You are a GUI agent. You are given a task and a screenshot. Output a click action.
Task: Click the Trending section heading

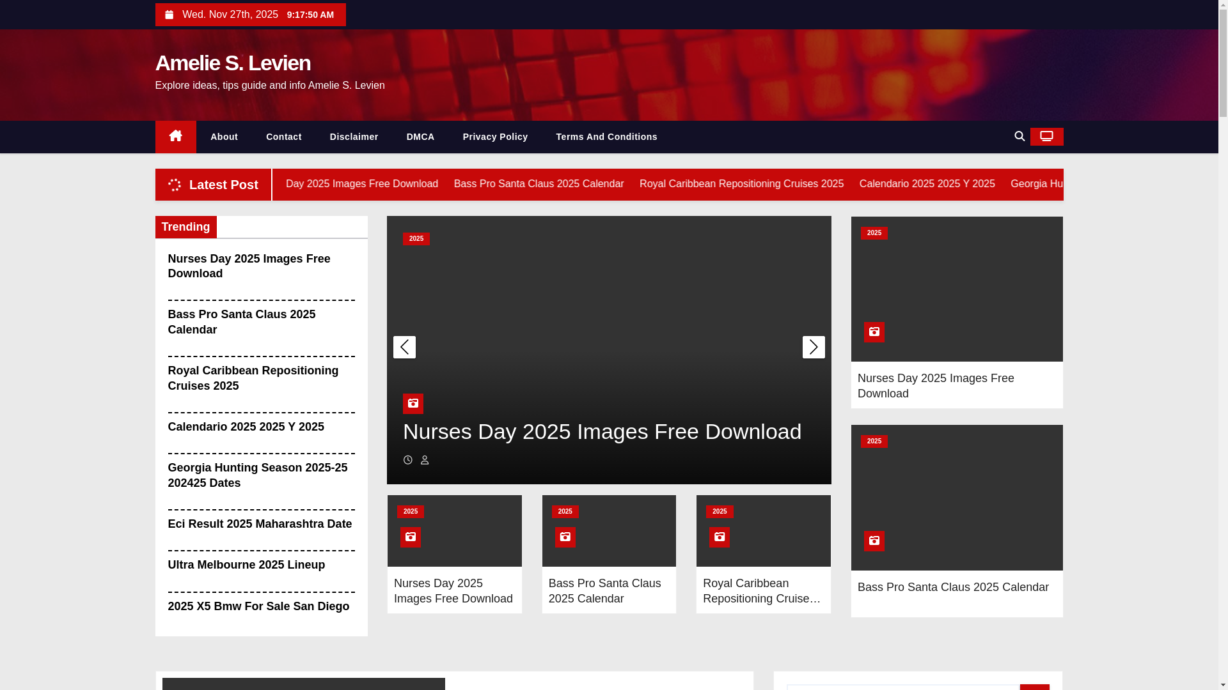tap(185, 227)
